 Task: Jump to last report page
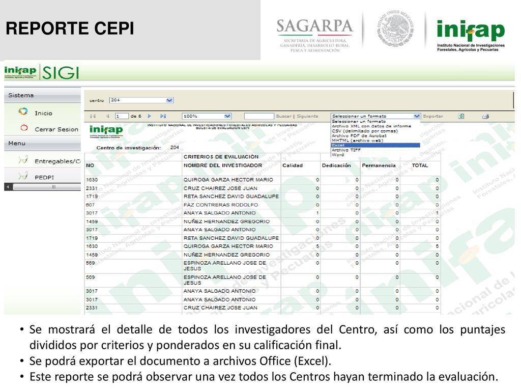point(163,116)
